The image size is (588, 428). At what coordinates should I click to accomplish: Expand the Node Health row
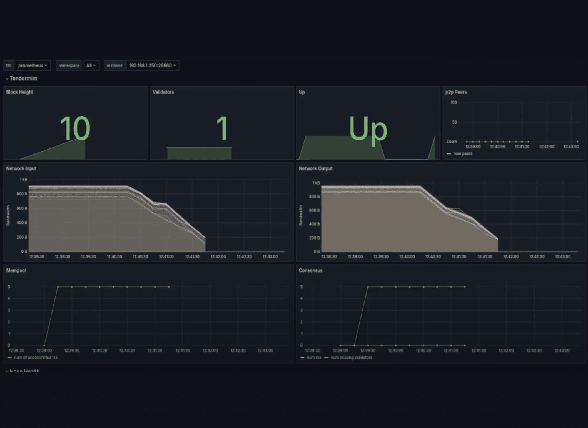coord(23,371)
